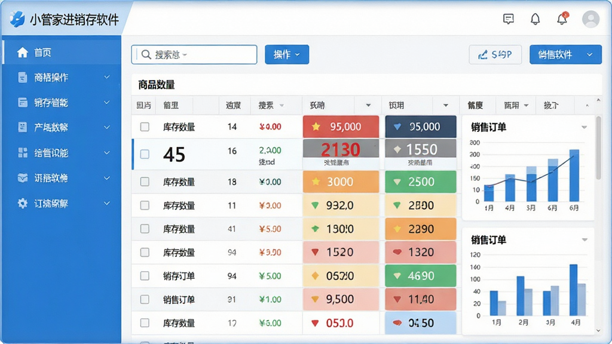
Task: Open dropdown arrow of sixth column header
Action: pyautogui.click(x=446, y=105)
